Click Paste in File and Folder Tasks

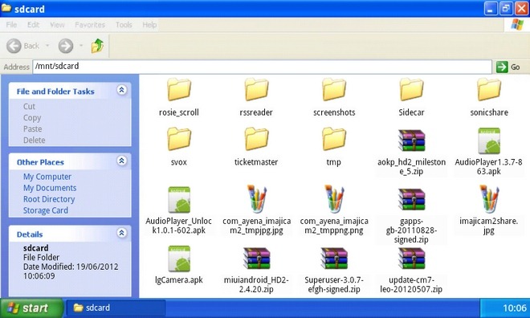click(x=32, y=129)
